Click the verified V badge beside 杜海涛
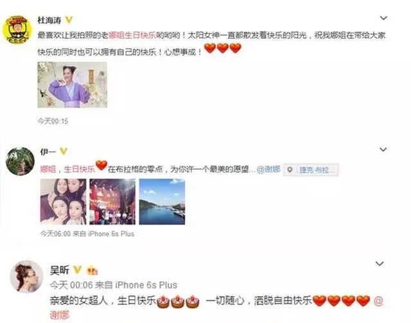The height and width of the screenshot is (323, 411). pos(69,20)
